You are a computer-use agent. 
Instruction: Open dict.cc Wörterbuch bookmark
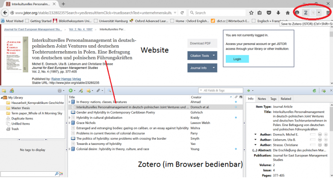click(x=230, y=21)
